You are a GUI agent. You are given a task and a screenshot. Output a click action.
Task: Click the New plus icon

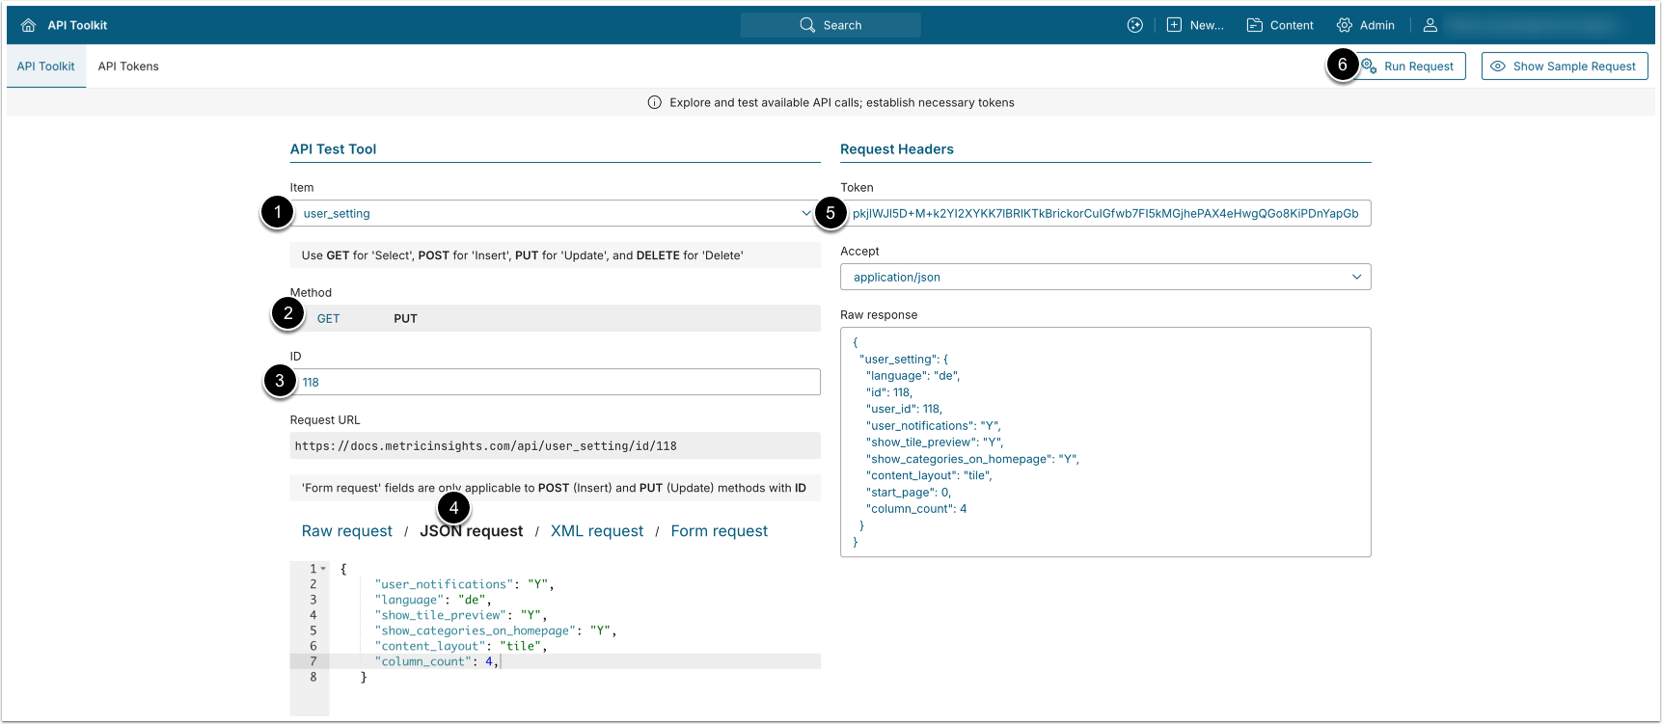pyautogui.click(x=1174, y=25)
